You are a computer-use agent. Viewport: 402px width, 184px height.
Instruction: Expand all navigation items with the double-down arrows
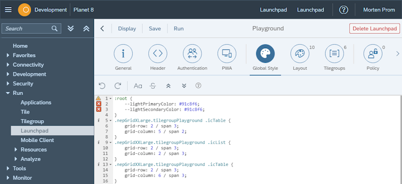tap(71, 29)
